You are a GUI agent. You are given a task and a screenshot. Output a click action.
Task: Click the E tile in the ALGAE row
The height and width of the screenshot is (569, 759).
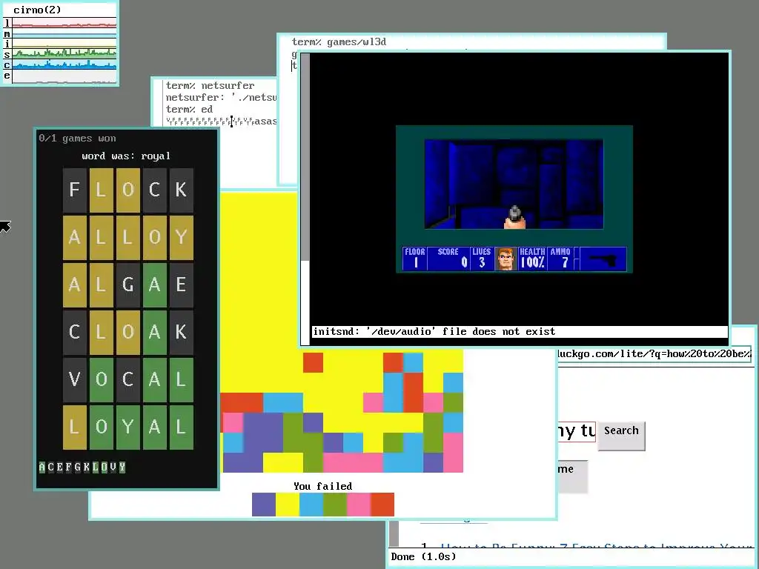[181, 285]
